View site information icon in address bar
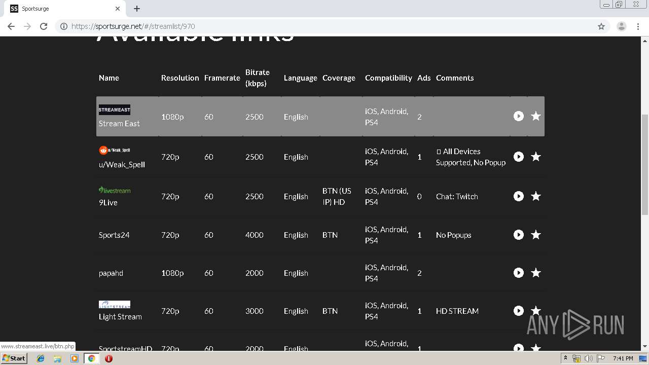The image size is (649, 365). [64, 26]
